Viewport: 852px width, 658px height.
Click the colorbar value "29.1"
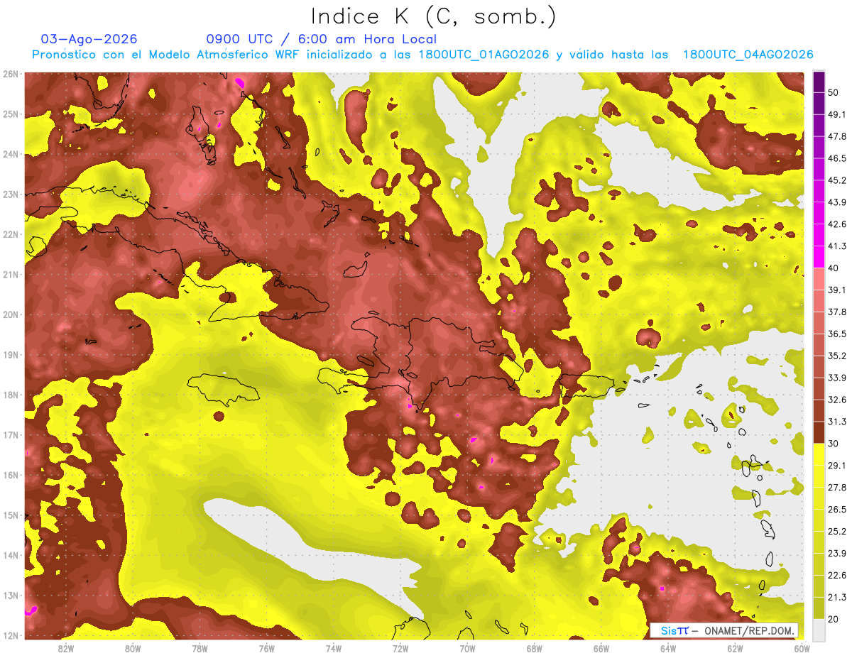coord(837,466)
